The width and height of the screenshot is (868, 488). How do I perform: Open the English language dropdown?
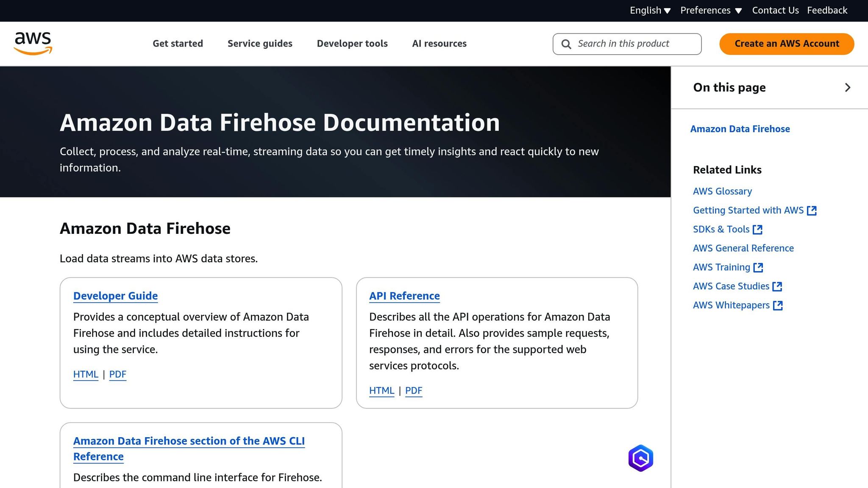[x=650, y=10]
